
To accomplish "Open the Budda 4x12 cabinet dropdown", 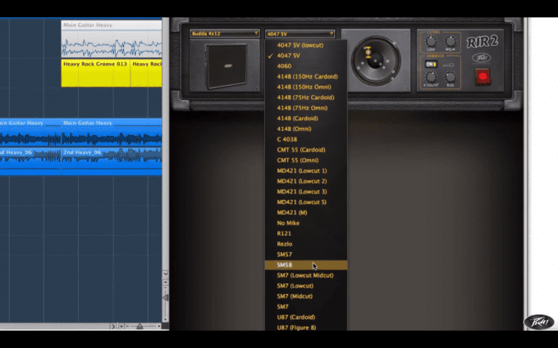I will coord(225,34).
